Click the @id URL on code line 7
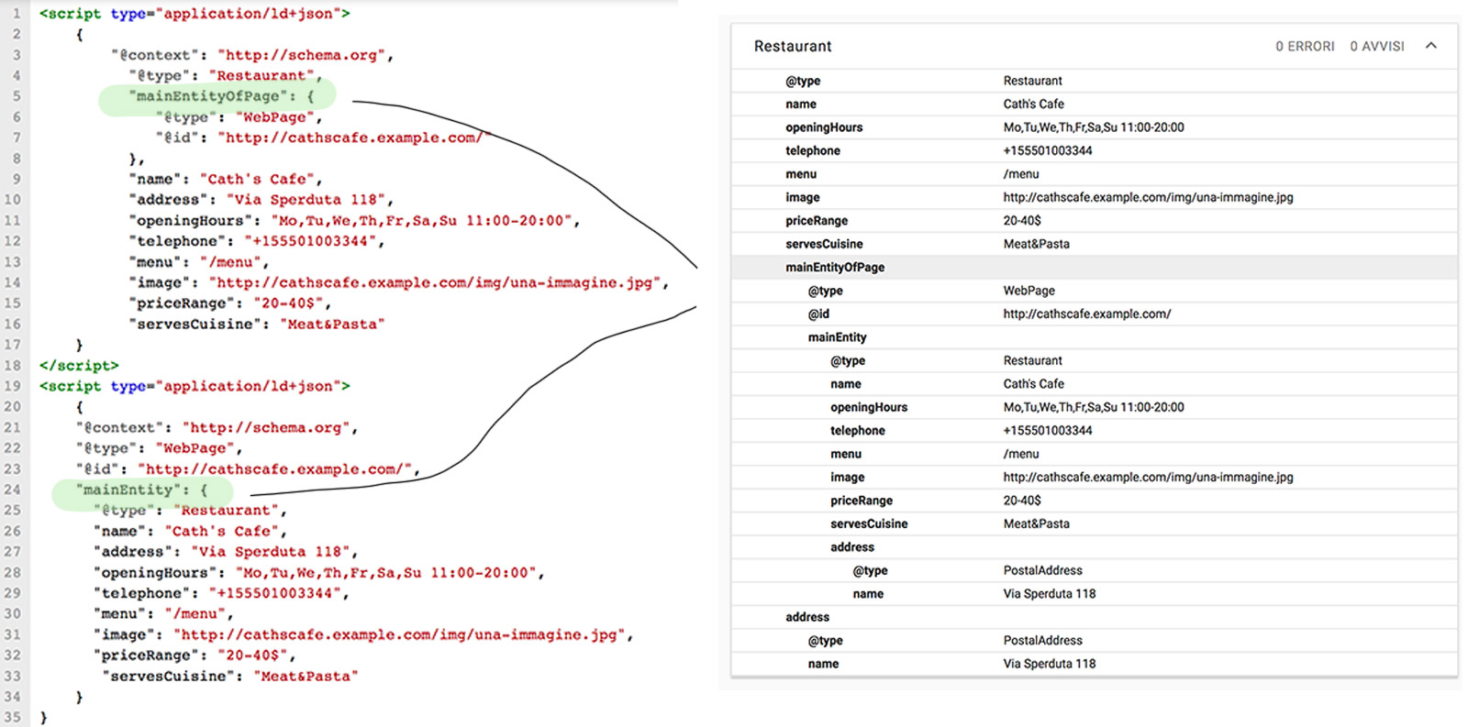 tap(355, 138)
